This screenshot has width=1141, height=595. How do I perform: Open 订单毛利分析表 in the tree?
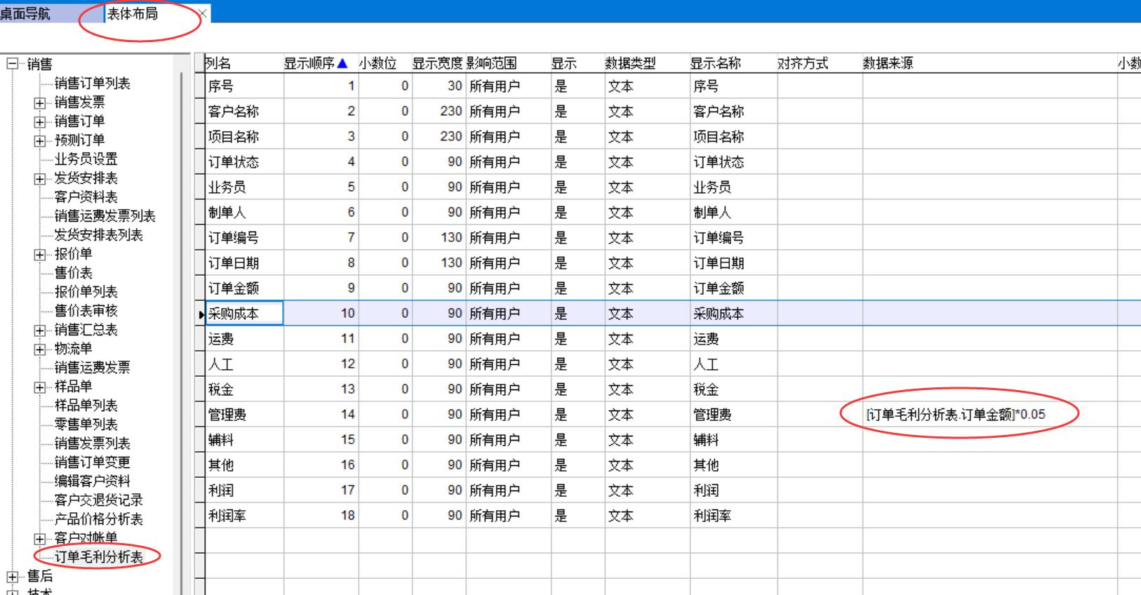(98, 557)
